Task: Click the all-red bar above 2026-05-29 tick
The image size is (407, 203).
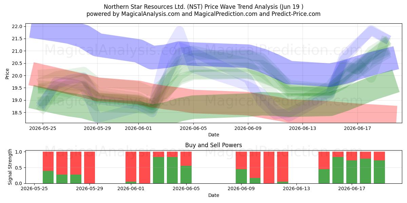Action: click(x=90, y=167)
